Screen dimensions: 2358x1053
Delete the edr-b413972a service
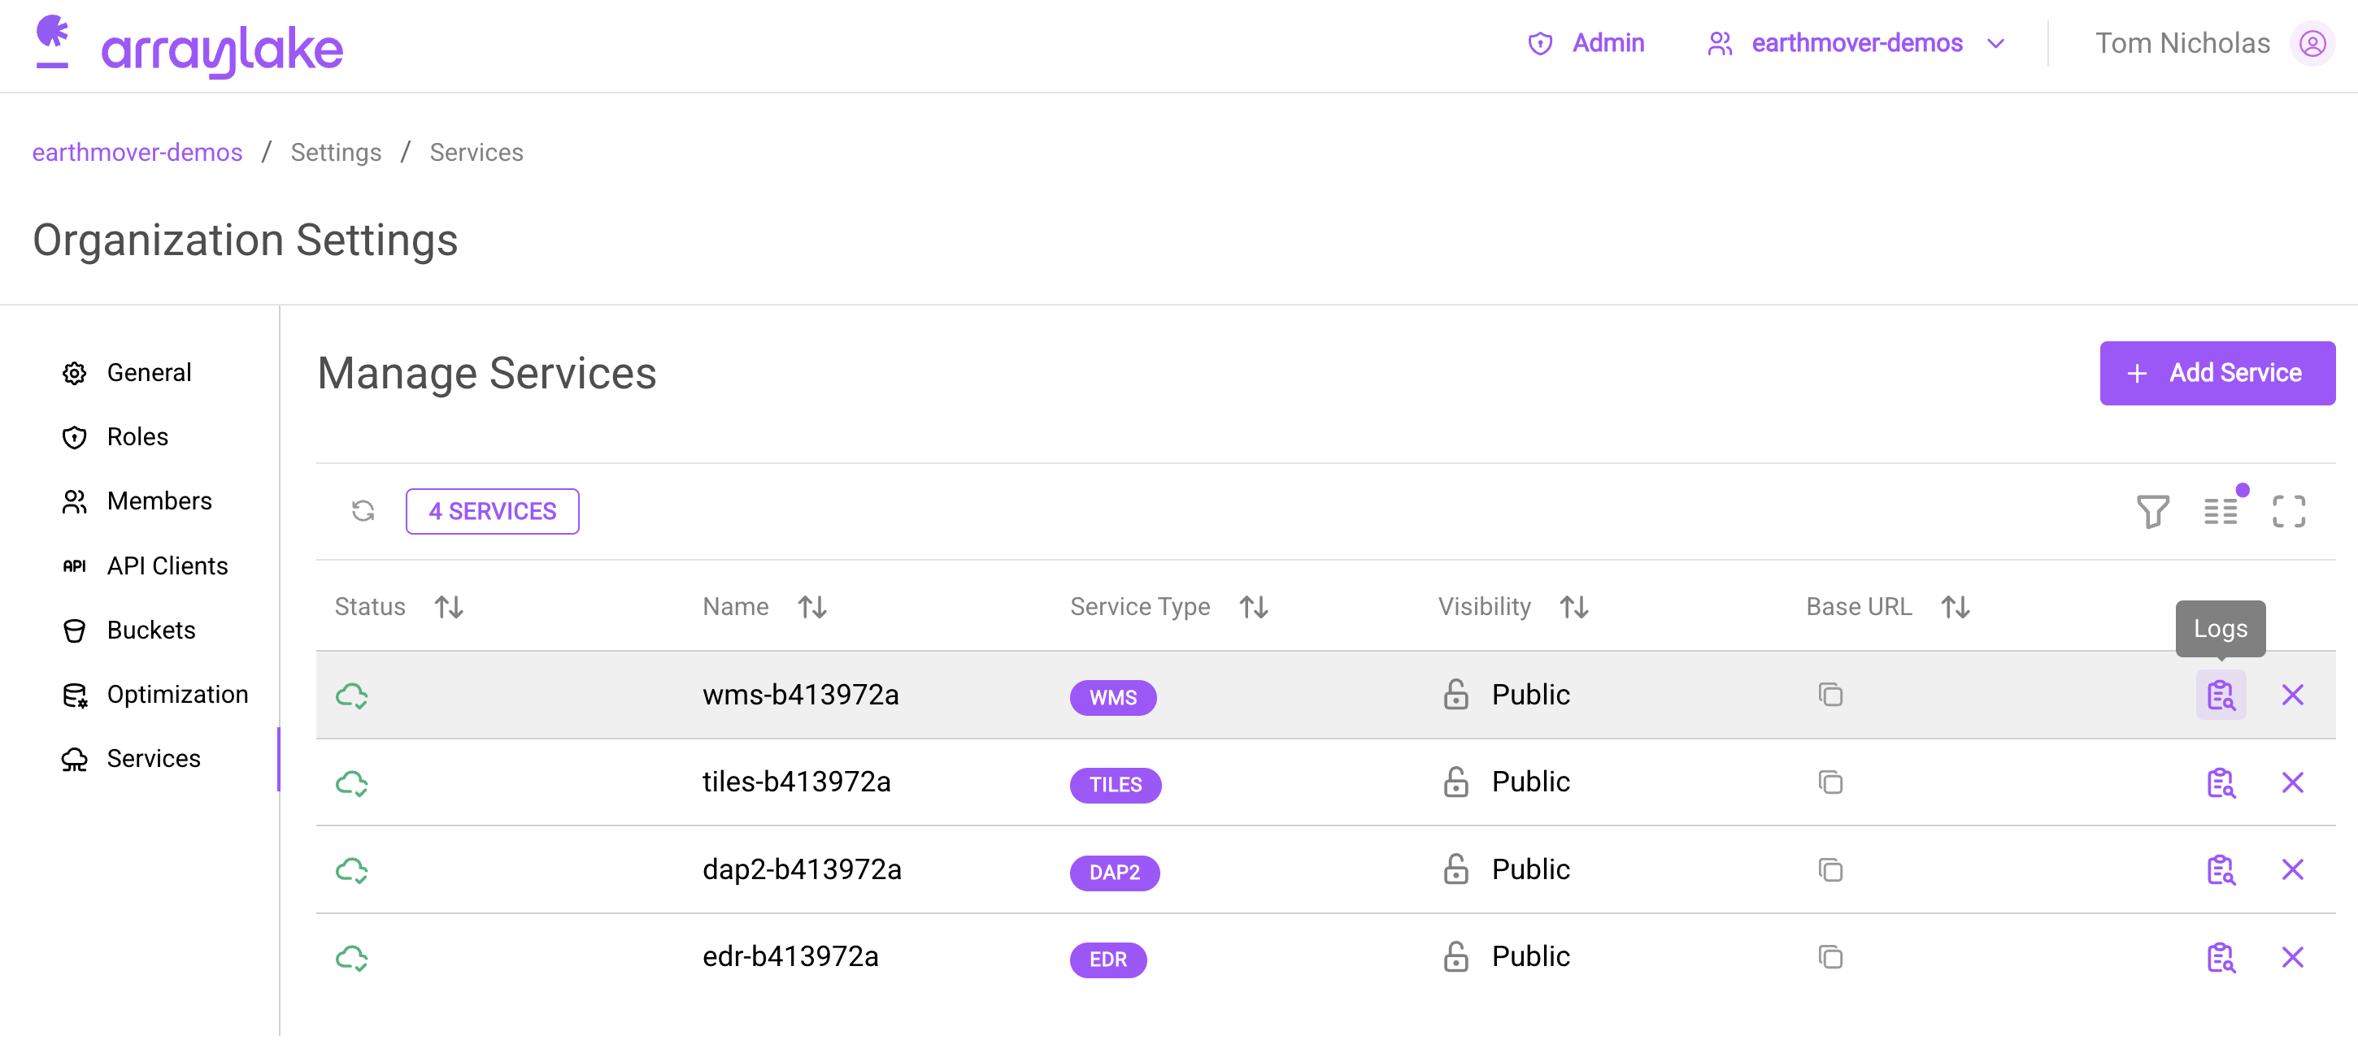(x=2291, y=957)
